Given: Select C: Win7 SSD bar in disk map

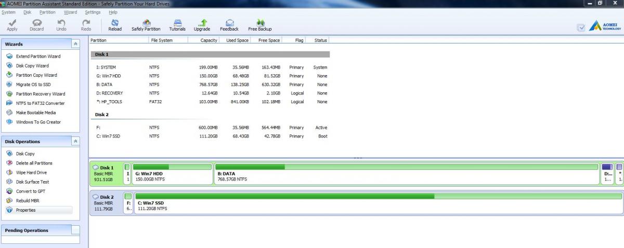Looking at the screenshot, I should tap(379, 202).
